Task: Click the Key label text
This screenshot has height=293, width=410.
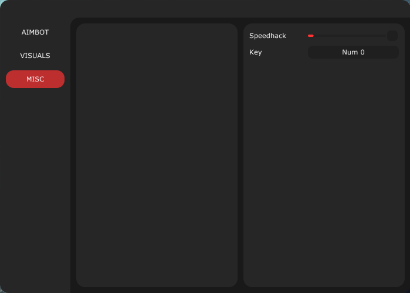Action: [256, 52]
